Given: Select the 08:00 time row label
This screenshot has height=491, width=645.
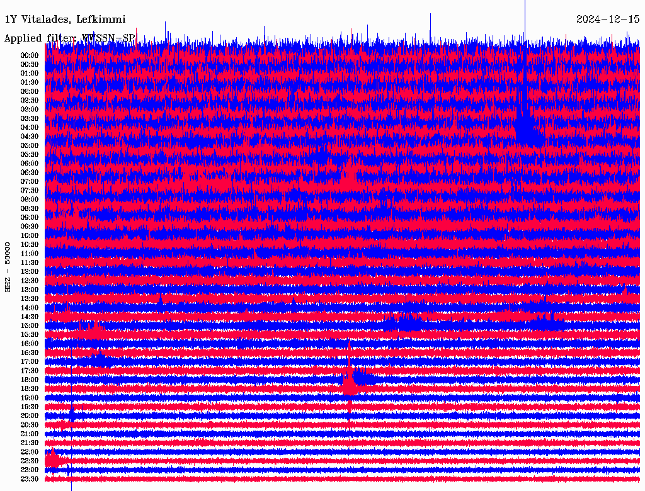Looking at the screenshot, I should click(30, 200).
